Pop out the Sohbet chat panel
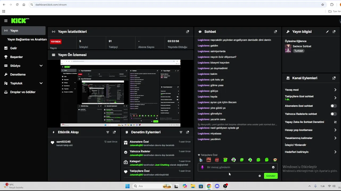Screen dimensions: 341x191 pyautogui.click(x=275, y=32)
